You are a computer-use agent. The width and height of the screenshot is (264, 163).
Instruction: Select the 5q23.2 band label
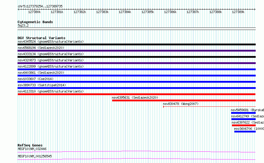click(x=23, y=25)
